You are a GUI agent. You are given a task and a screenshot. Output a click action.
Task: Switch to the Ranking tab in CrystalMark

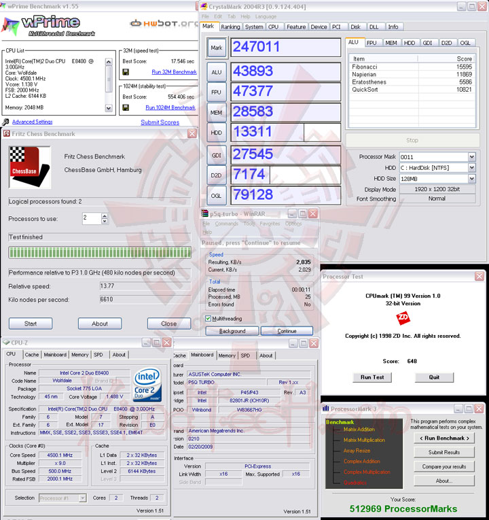coord(230,27)
